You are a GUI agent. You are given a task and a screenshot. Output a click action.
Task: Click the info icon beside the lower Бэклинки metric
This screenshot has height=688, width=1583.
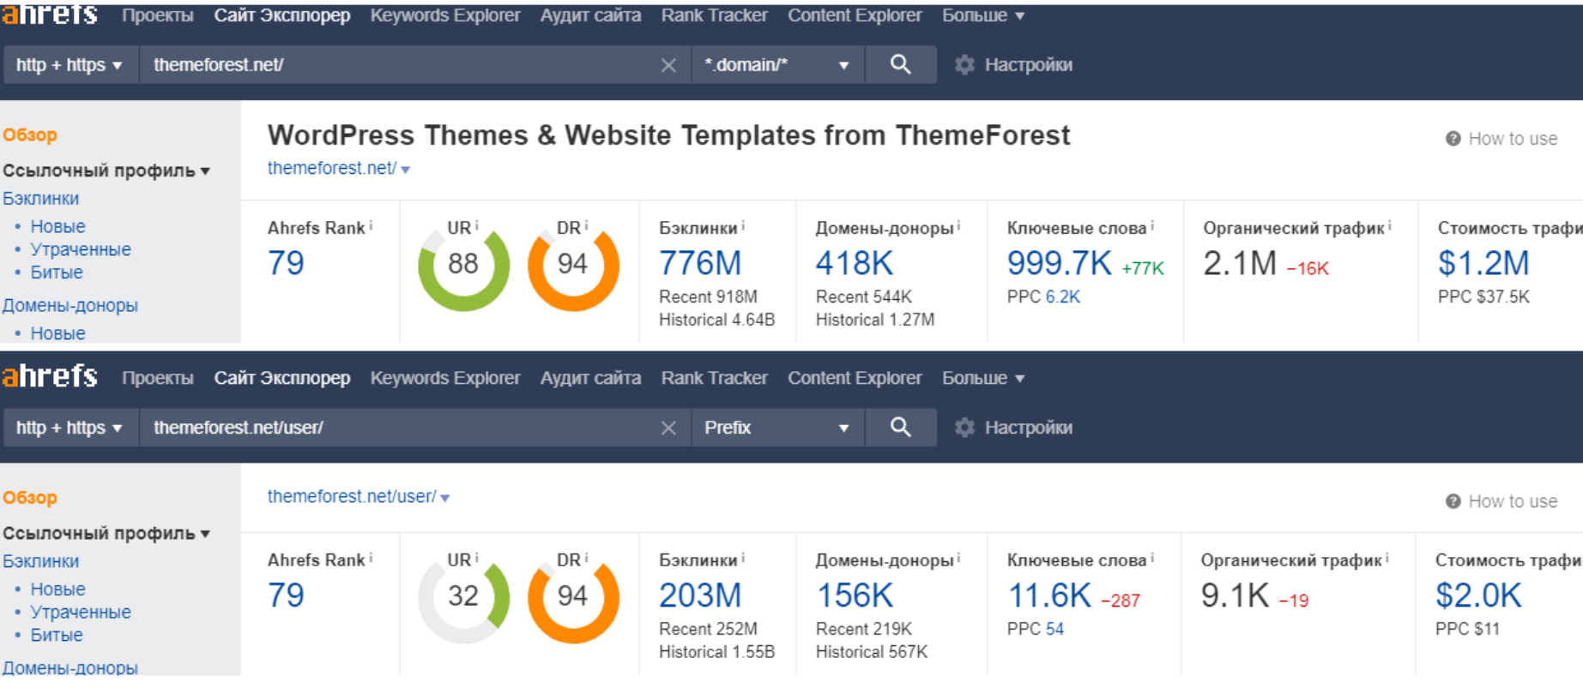pyautogui.click(x=743, y=558)
